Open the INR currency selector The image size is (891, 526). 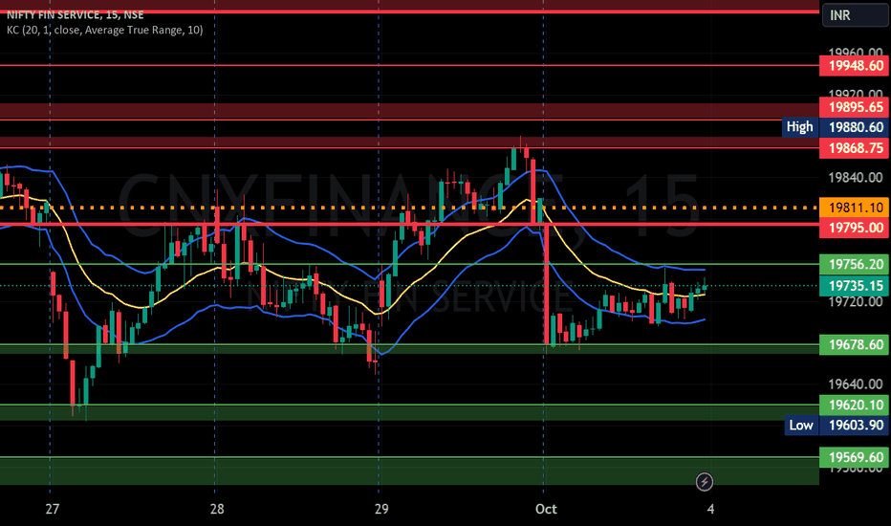pyautogui.click(x=855, y=14)
